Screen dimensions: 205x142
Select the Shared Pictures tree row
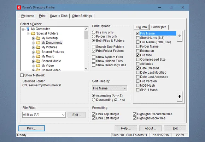[53, 52]
